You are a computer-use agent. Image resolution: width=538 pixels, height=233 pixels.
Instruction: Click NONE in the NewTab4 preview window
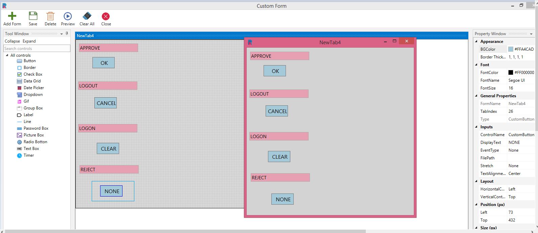click(283, 199)
